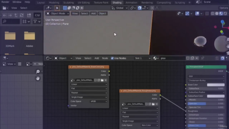Toggle the snapping magnet icon
The height and width of the screenshot is (129, 229).
[x=140, y=8]
